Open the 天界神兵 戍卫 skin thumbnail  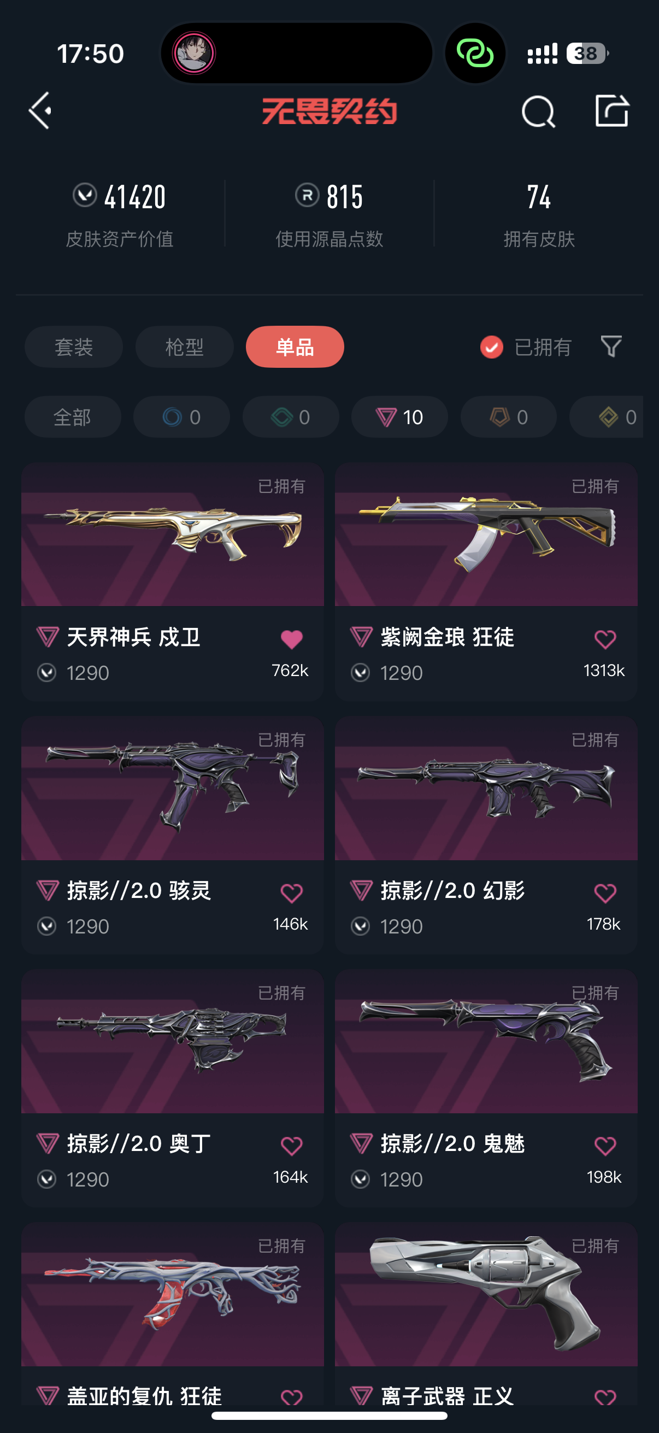point(172,534)
